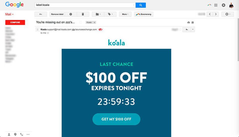Viewport: 239px width, 137px height.
Task: Report spam with exclamation icon
Action: tap(71, 14)
